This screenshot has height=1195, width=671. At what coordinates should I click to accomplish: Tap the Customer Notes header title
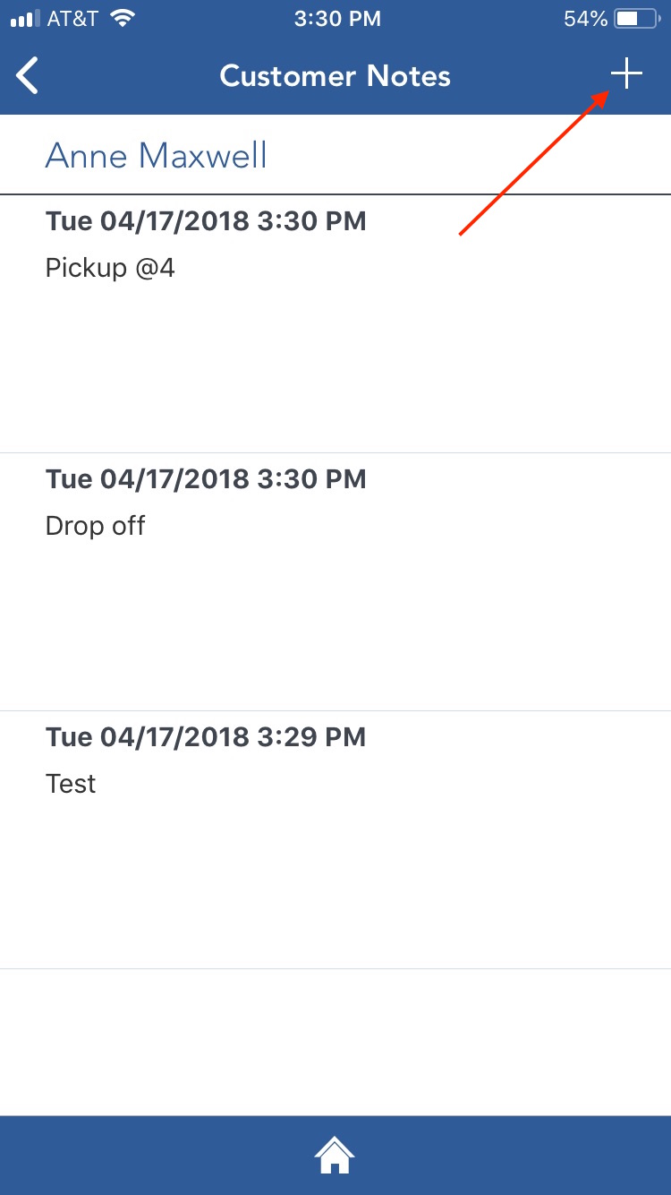[x=335, y=76]
